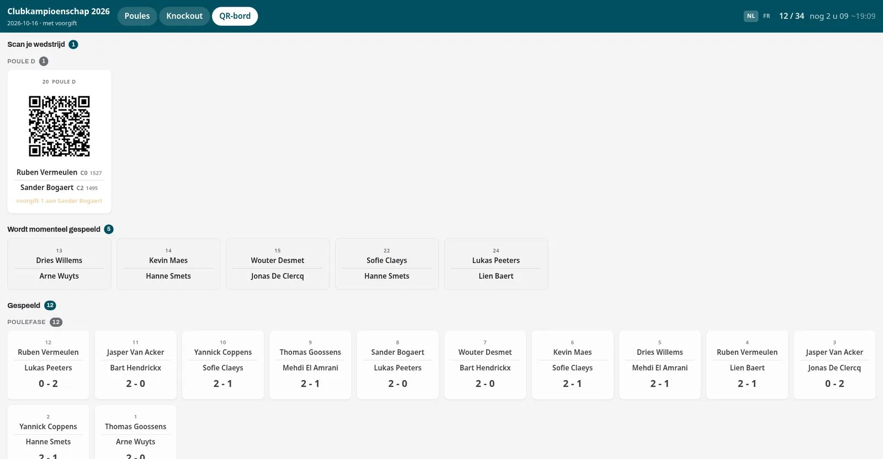
Task: Click the 0 - 2 score of match 3
Action: pyautogui.click(x=834, y=384)
